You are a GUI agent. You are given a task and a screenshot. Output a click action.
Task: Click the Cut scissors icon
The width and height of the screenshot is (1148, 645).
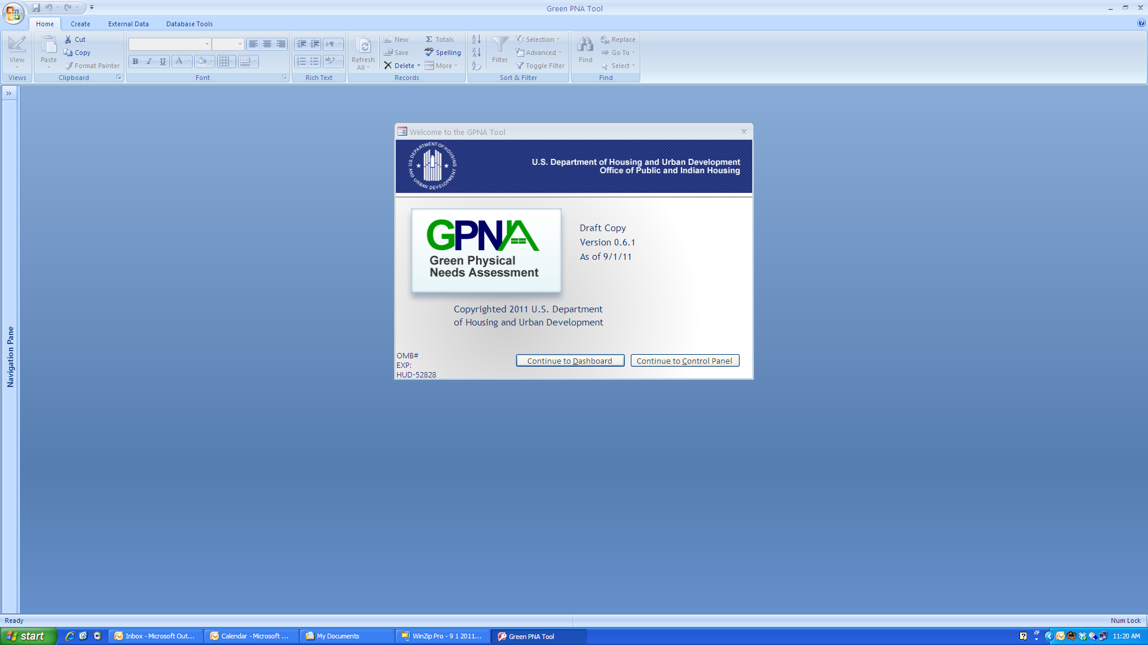pos(68,39)
